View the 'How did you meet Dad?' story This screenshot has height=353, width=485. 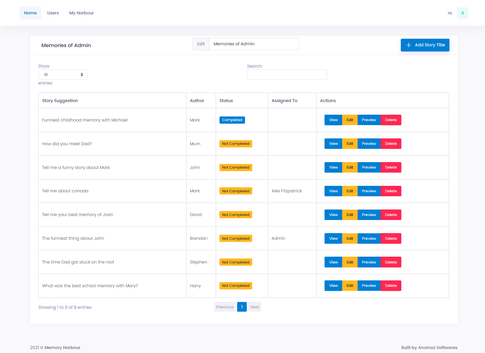(x=333, y=144)
